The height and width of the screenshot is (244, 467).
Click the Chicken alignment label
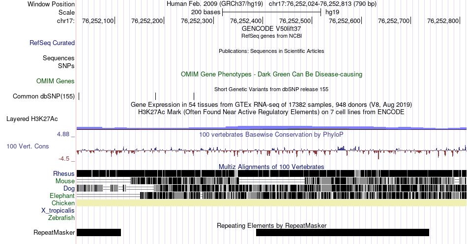click(63, 203)
